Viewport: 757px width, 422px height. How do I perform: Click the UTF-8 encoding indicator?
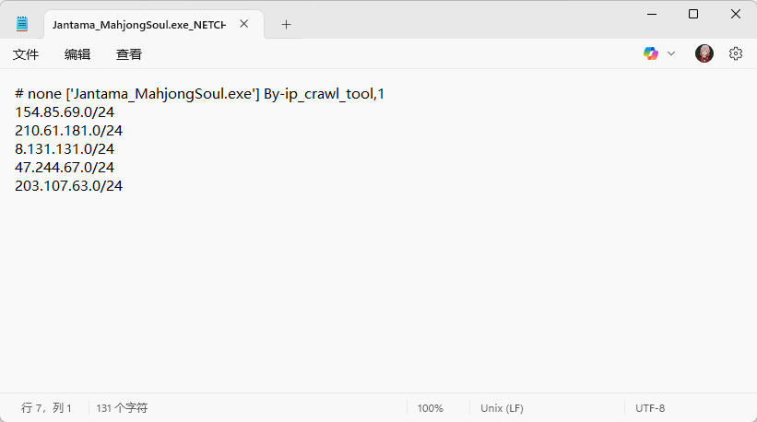pyautogui.click(x=650, y=408)
